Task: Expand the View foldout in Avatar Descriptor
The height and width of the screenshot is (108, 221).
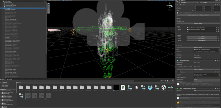Action: coord(176,17)
